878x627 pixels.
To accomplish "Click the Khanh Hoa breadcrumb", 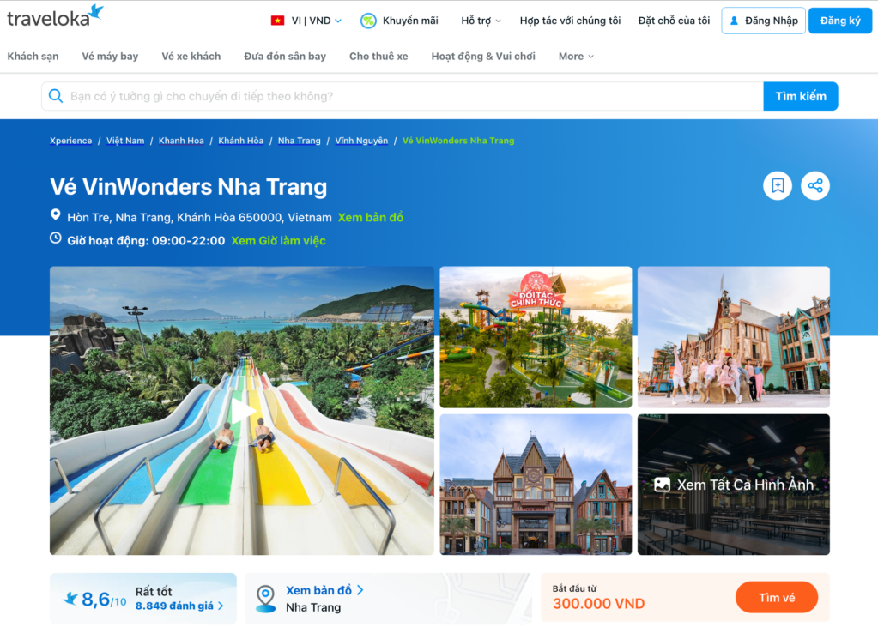I will (x=181, y=141).
